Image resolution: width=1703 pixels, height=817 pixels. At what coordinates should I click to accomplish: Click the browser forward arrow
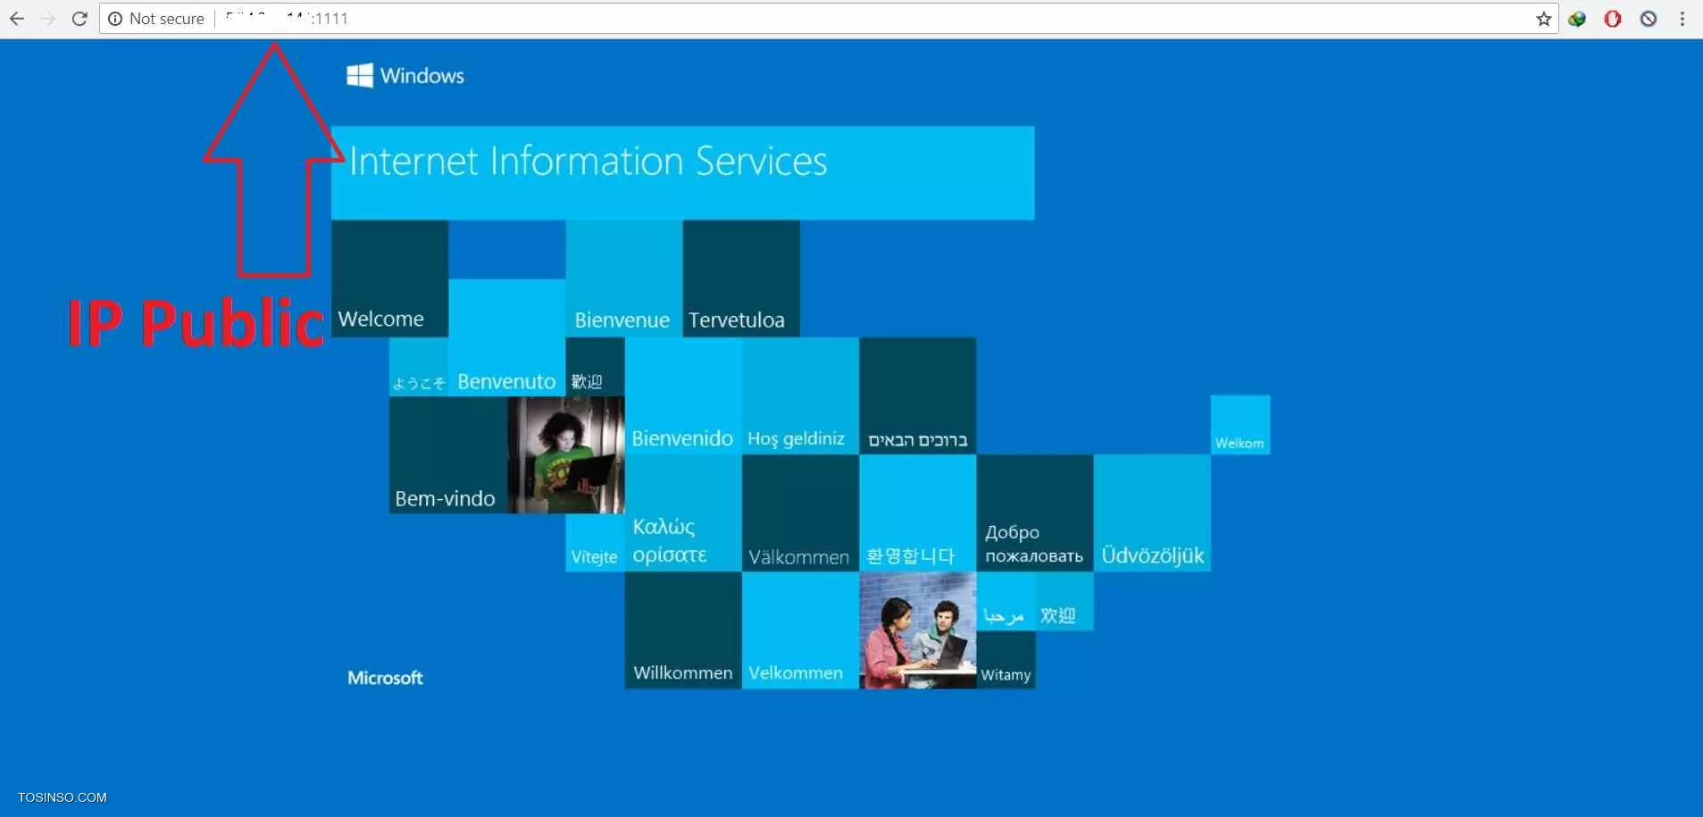(48, 19)
